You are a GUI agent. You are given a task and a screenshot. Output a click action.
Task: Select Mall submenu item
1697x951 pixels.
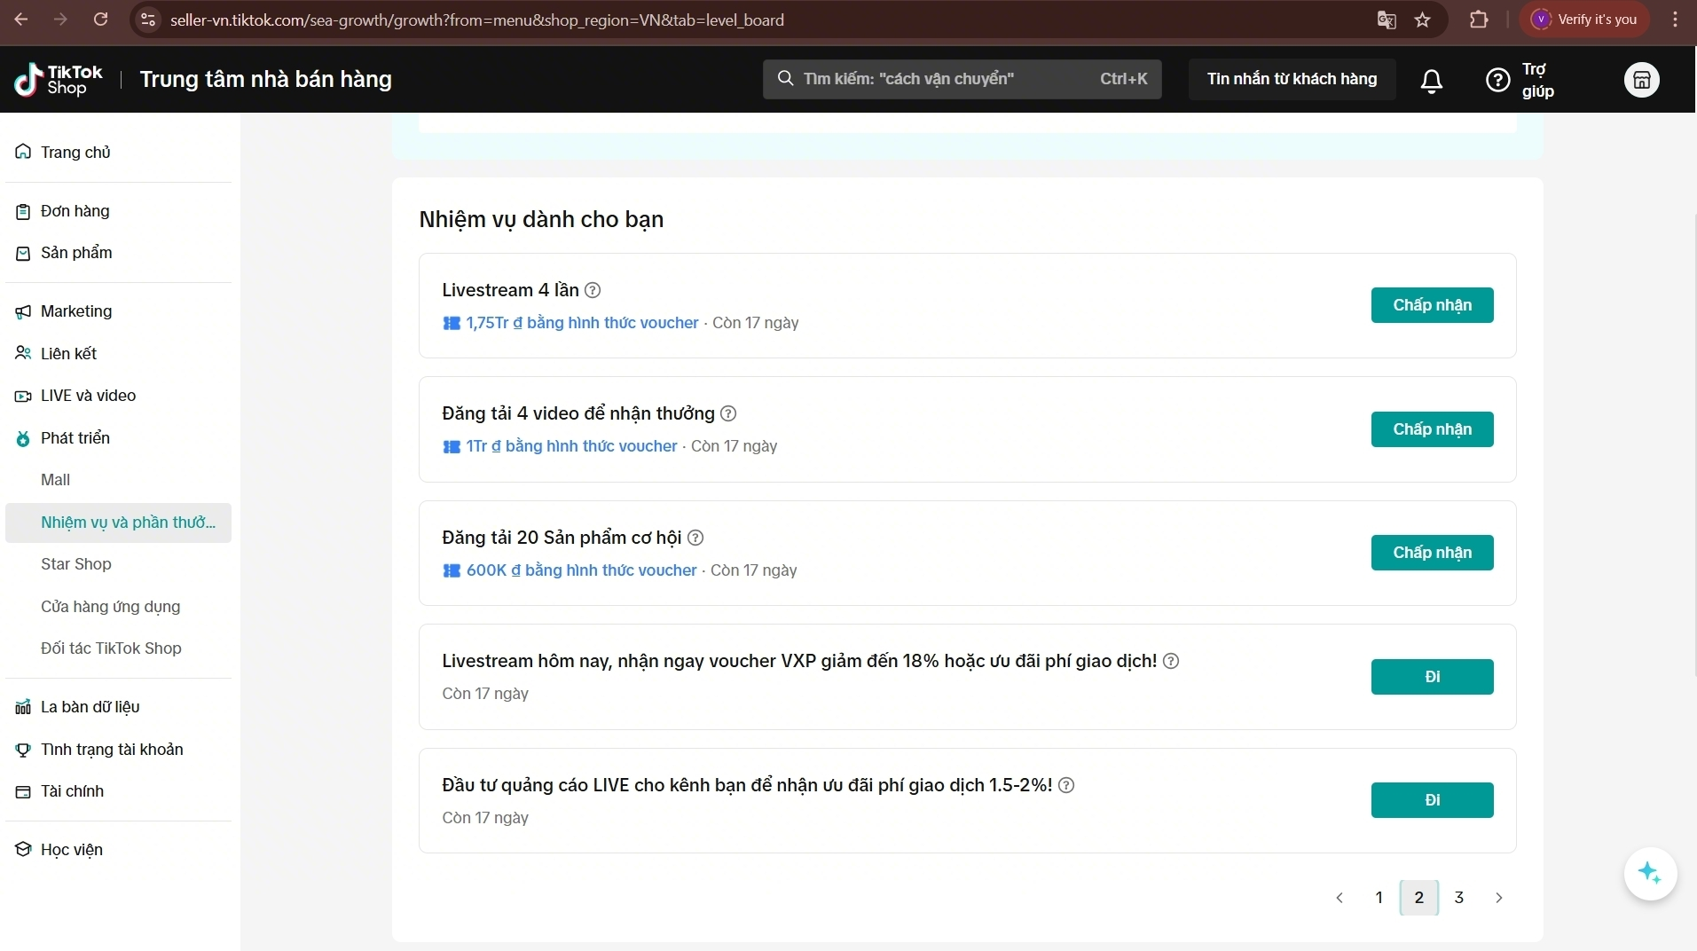[x=118, y=480]
